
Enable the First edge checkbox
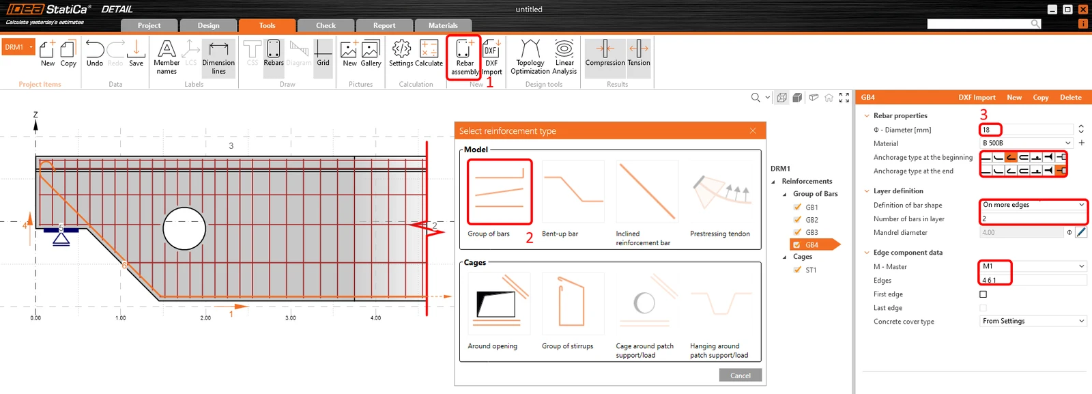(983, 294)
